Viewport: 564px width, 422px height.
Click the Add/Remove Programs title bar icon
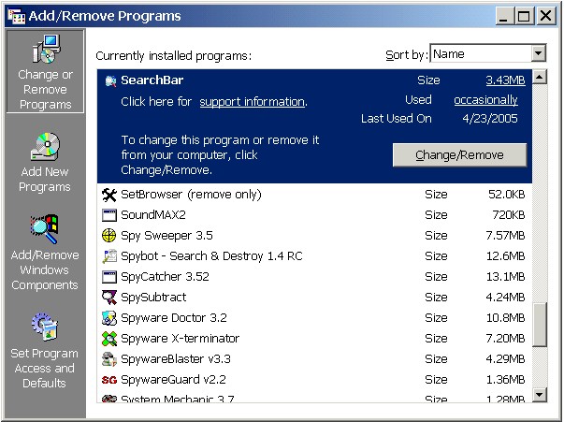(x=17, y=16)
